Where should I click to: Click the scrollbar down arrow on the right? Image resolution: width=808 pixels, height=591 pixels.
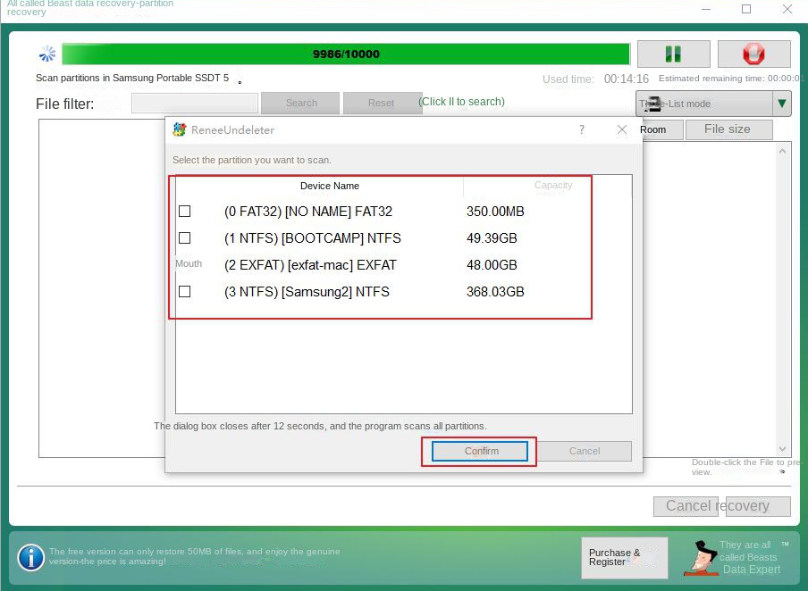point(782,449)
